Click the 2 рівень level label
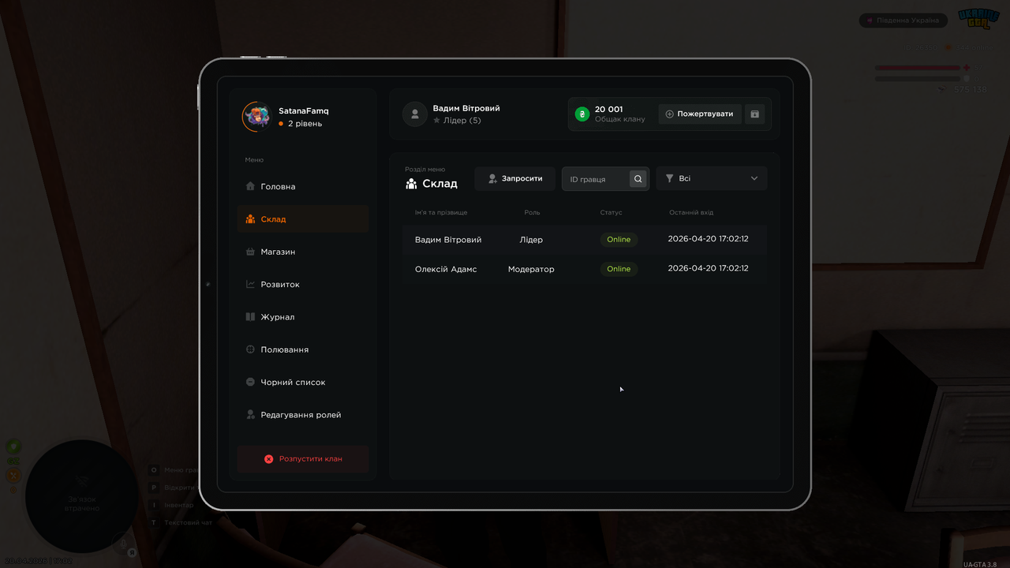The width and height of the screenshot is (1010, 568). (305, 124)
